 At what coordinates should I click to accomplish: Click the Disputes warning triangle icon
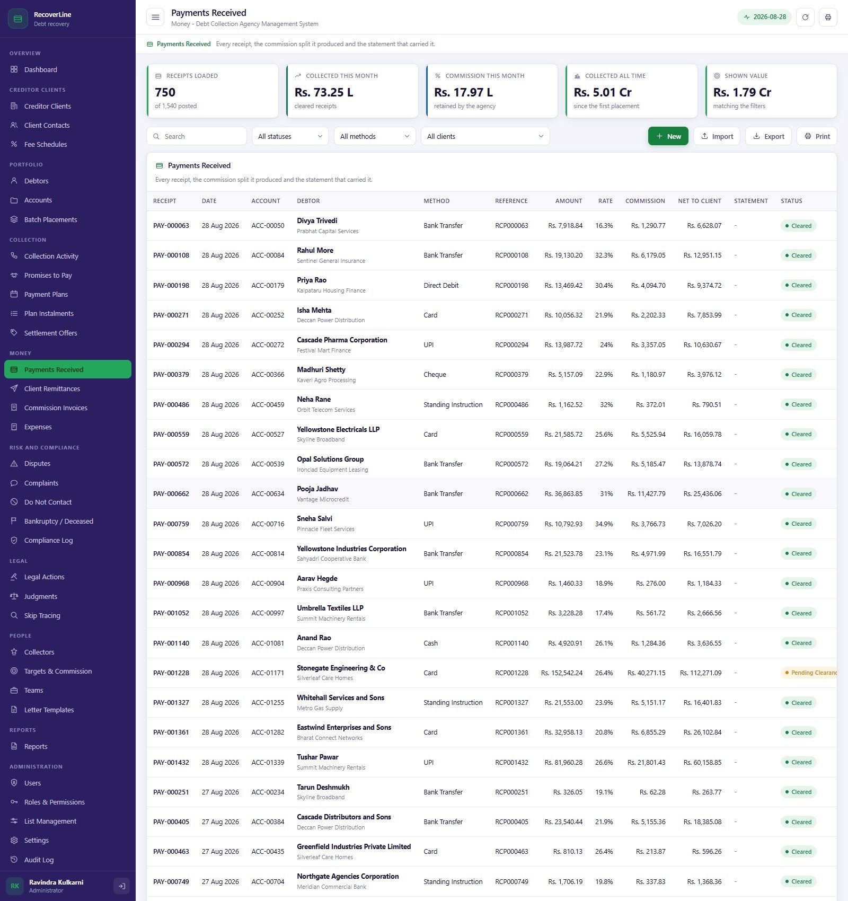[14, 463]
